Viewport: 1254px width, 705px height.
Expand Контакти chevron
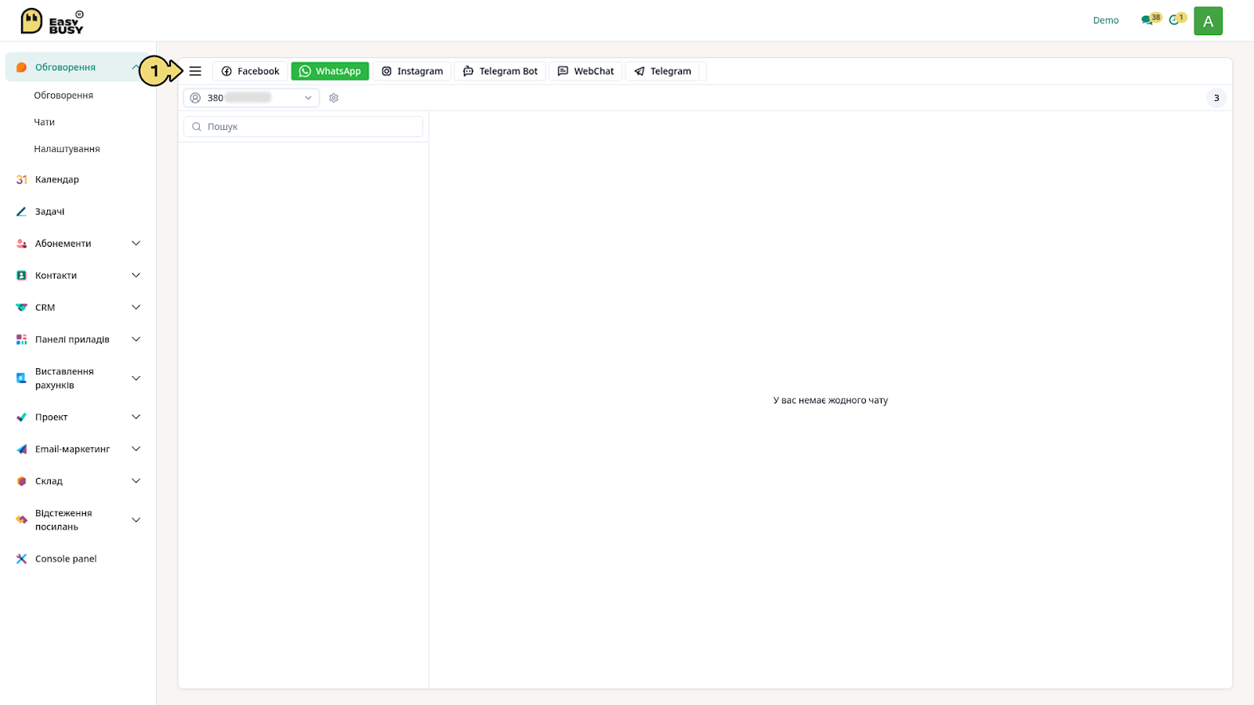click(x=136, y=276)
